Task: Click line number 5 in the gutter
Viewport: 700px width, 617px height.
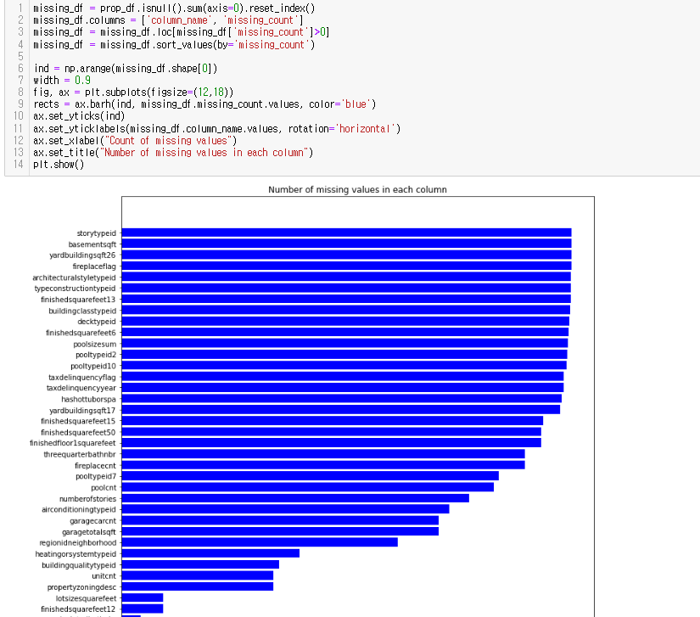Action: coord(20,56)
